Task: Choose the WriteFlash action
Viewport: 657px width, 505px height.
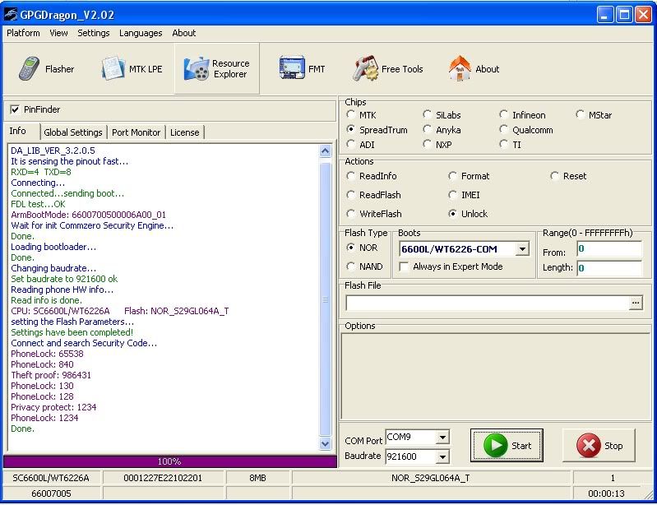Action: pyautogui.click(x=351, y=214)
